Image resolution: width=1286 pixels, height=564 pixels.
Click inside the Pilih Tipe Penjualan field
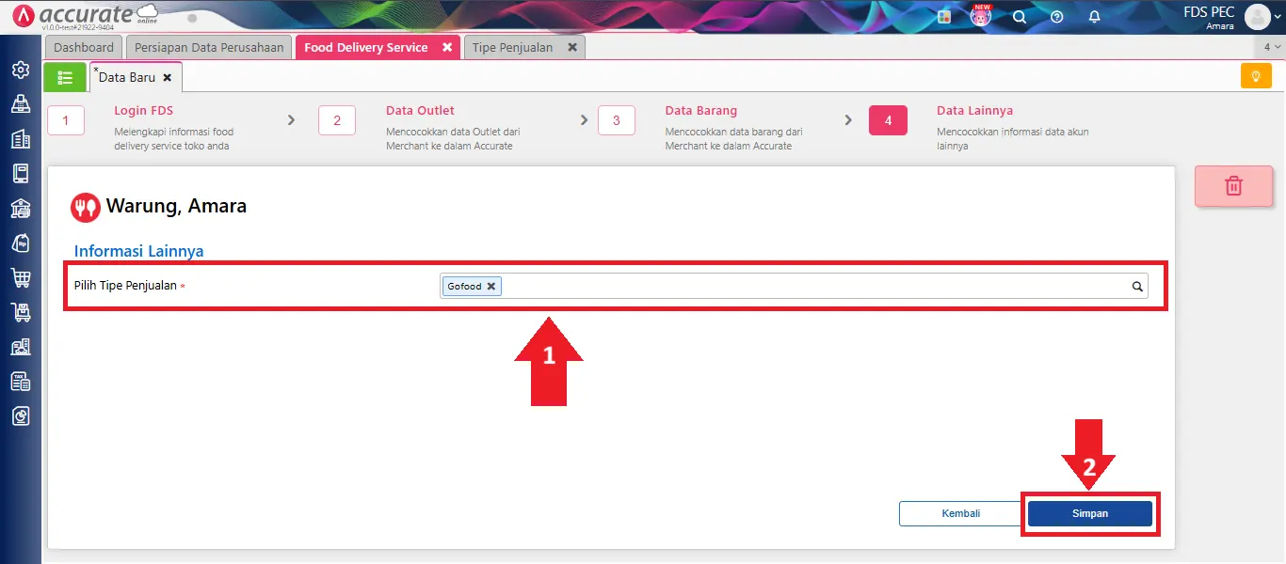(810, 287)
